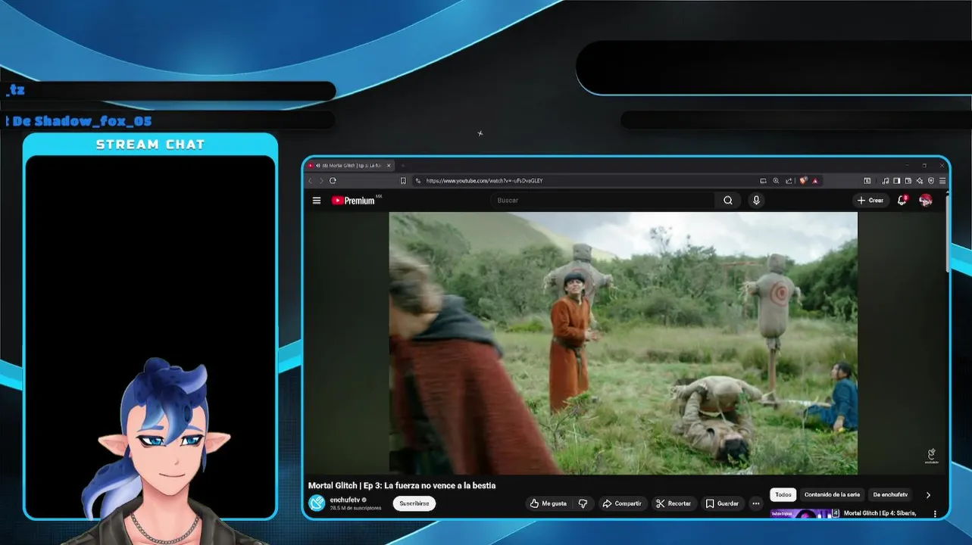The image size is (972, 545).
Task: Open Brave Rewards triangle icon
Action: coord(815,181)
